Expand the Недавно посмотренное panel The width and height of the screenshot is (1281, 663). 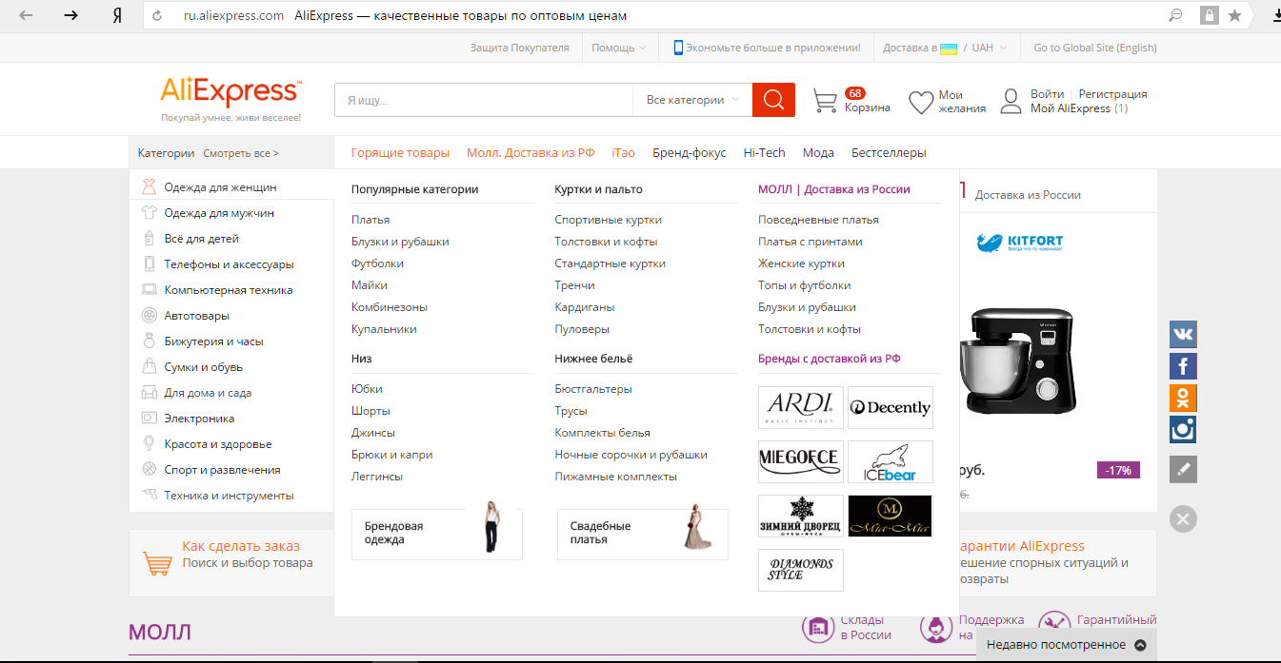coord(1067,645)
